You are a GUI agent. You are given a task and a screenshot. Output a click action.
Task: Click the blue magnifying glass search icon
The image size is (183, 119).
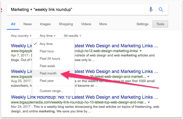[161, 10]
